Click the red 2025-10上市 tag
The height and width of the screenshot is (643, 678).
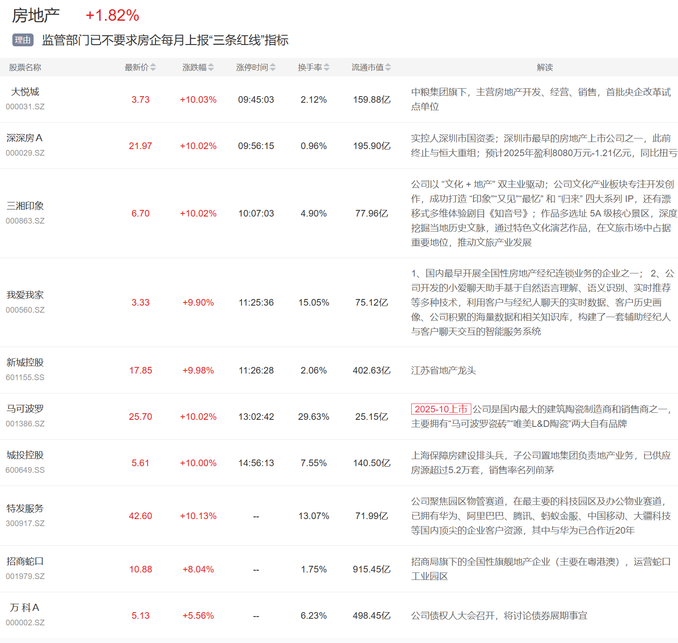click(x=441, y=409)
